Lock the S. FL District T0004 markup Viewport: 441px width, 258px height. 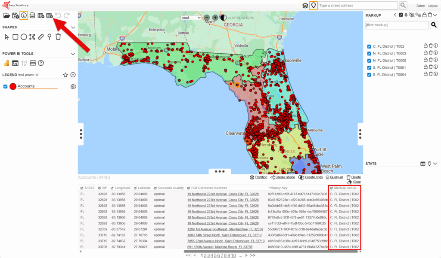[425, 74]
